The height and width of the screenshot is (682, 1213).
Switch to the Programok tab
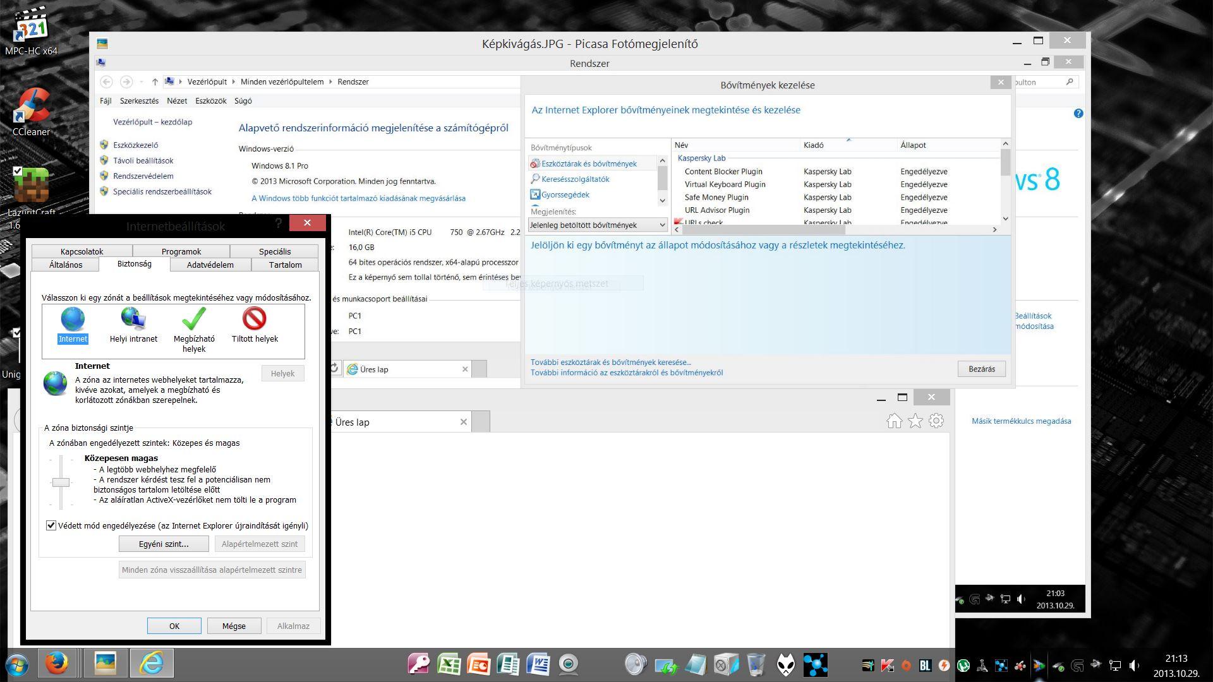pos(181,251)
